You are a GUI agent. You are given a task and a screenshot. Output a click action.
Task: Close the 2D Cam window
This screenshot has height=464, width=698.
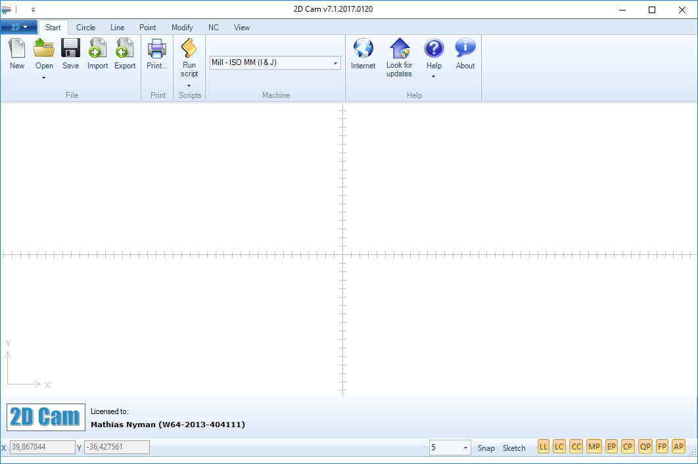point(682,10)
